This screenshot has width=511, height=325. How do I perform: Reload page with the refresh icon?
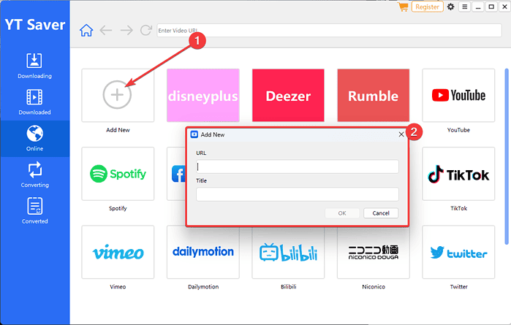(146, 31)
